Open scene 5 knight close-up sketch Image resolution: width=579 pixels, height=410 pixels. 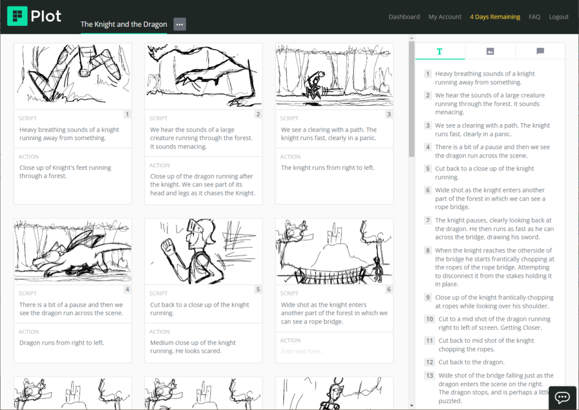point(204,251)
